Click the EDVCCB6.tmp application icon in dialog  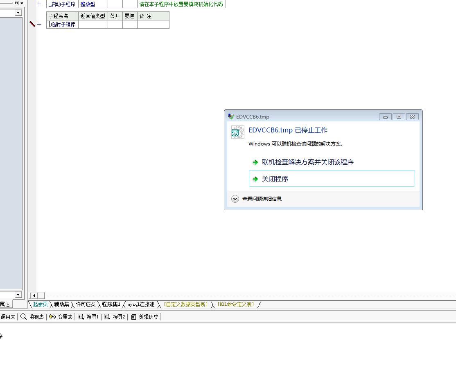click(x=237, y=132)
